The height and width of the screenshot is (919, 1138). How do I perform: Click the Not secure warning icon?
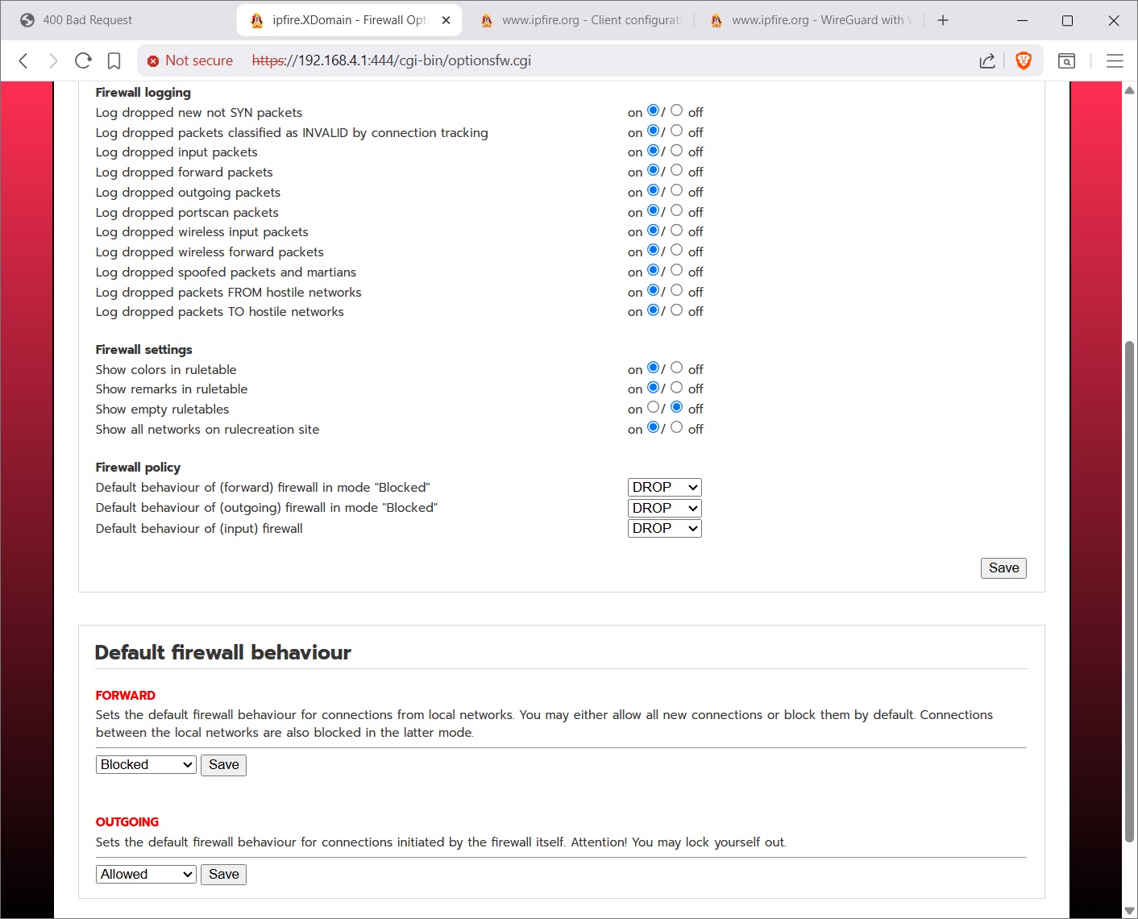(x=152, y=60)
